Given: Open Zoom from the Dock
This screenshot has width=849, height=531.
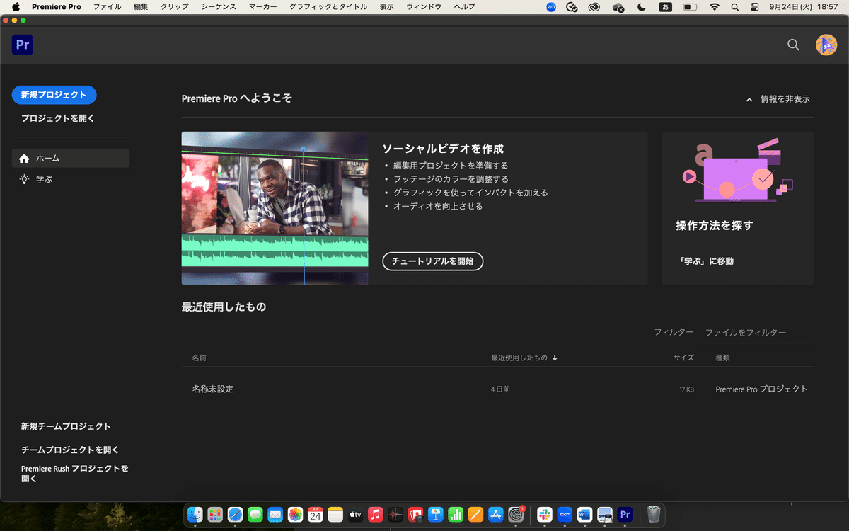Looking at the screenshot, I should 565,515.
